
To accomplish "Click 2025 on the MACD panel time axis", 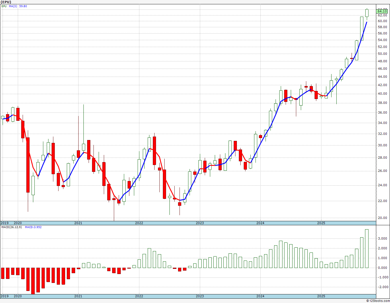I will point(321,296).
